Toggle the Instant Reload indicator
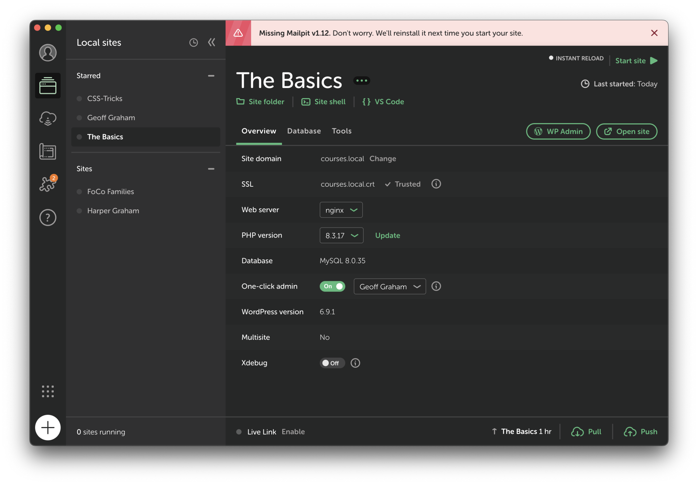Viewport: 698px width, 485px height. (x=576, y=58)
